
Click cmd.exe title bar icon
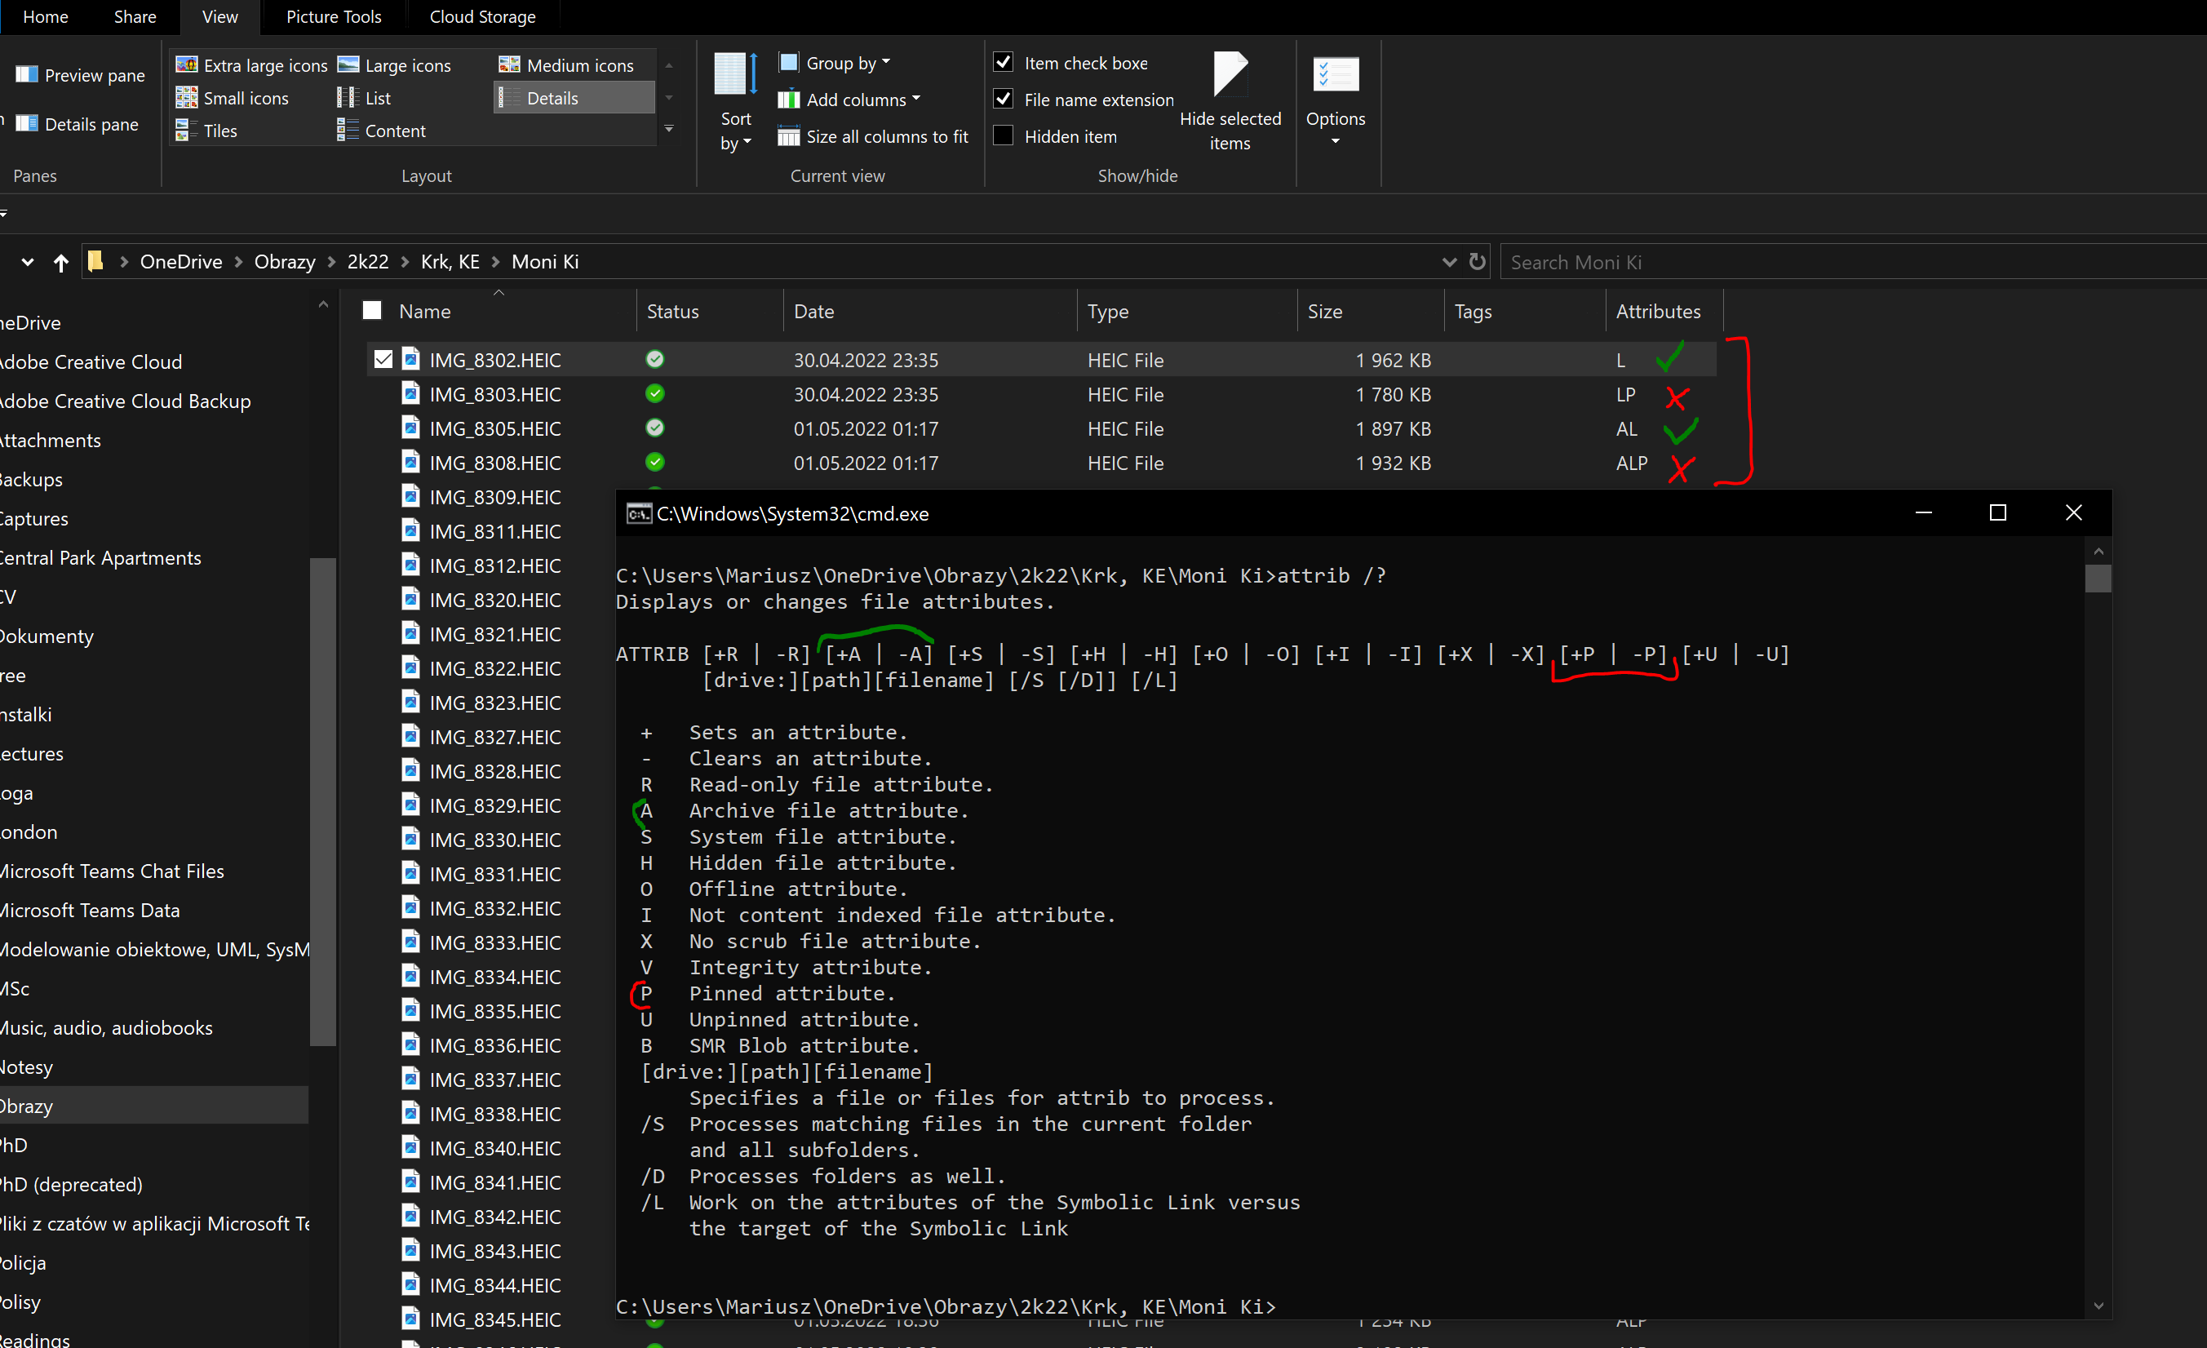coord(639,513)
